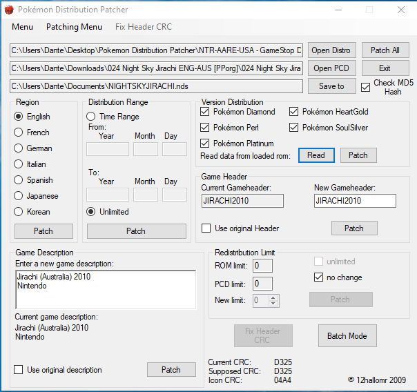417x392 pixels.
Task: Click Patch button in Game Description group
Action: coord(171,370)
